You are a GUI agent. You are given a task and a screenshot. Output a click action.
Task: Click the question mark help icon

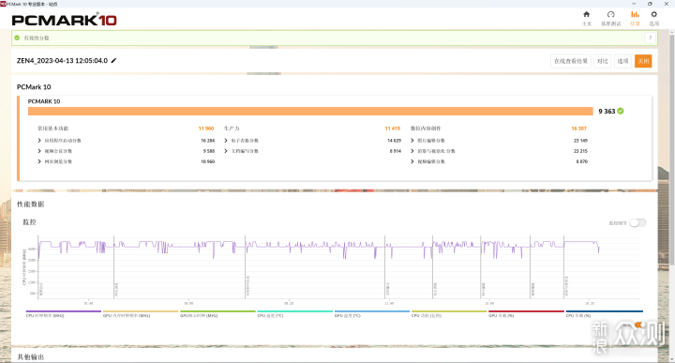(x=650, y=38)
